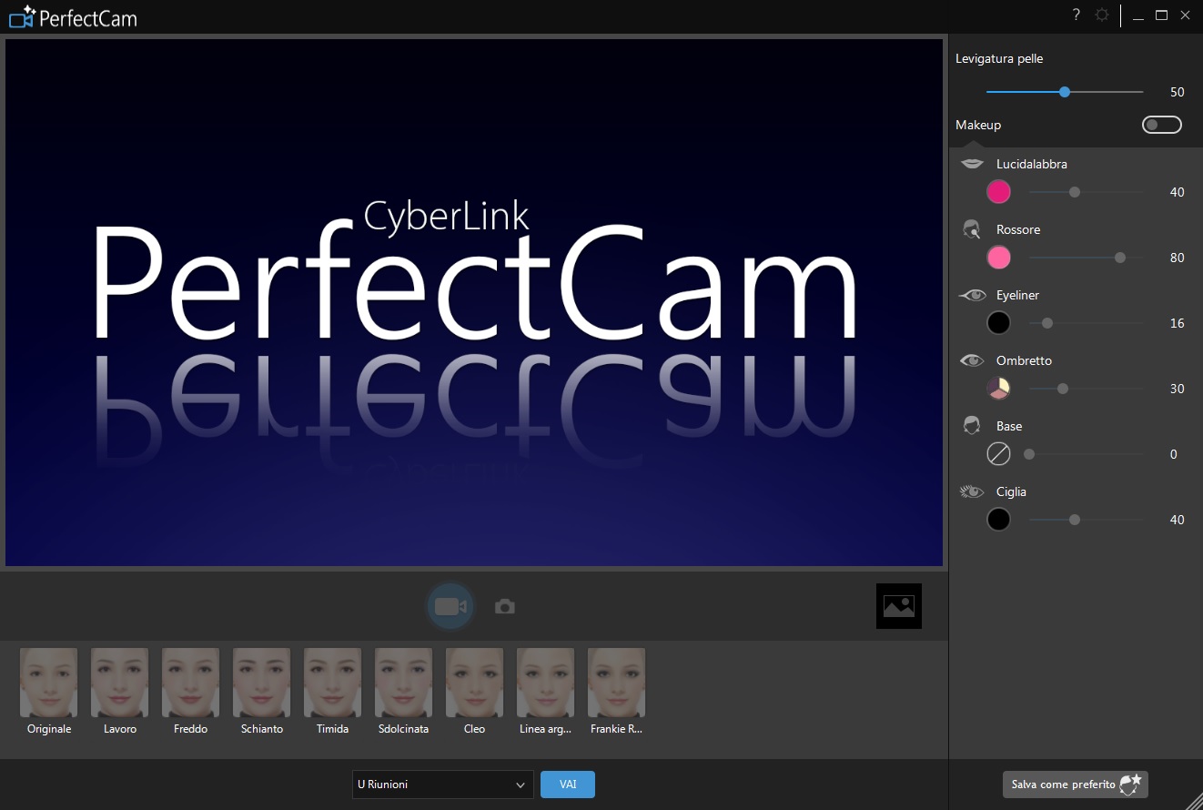This screenshot has height=810, width=1203.
Task: Click the lips icon beside Lucidalabbra
Action: click(x=973, y=164)
